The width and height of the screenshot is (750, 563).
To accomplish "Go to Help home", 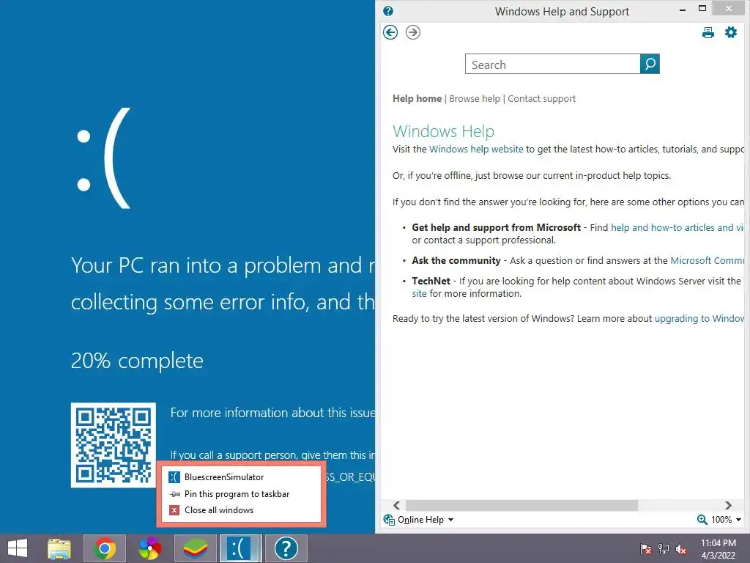I will [417, 99].
